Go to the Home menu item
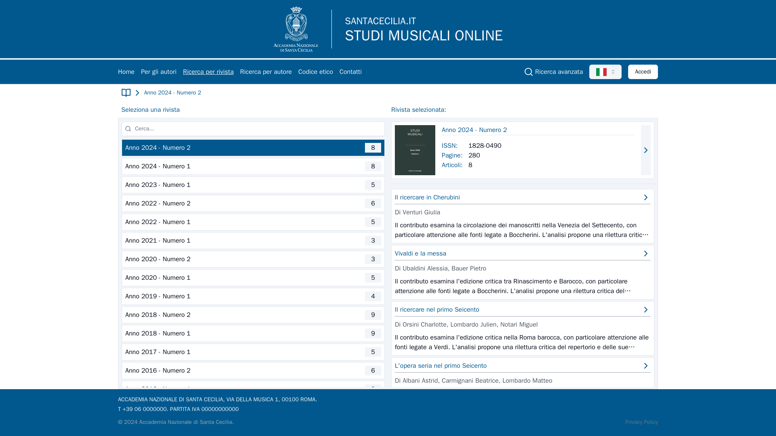 point(126,72)
